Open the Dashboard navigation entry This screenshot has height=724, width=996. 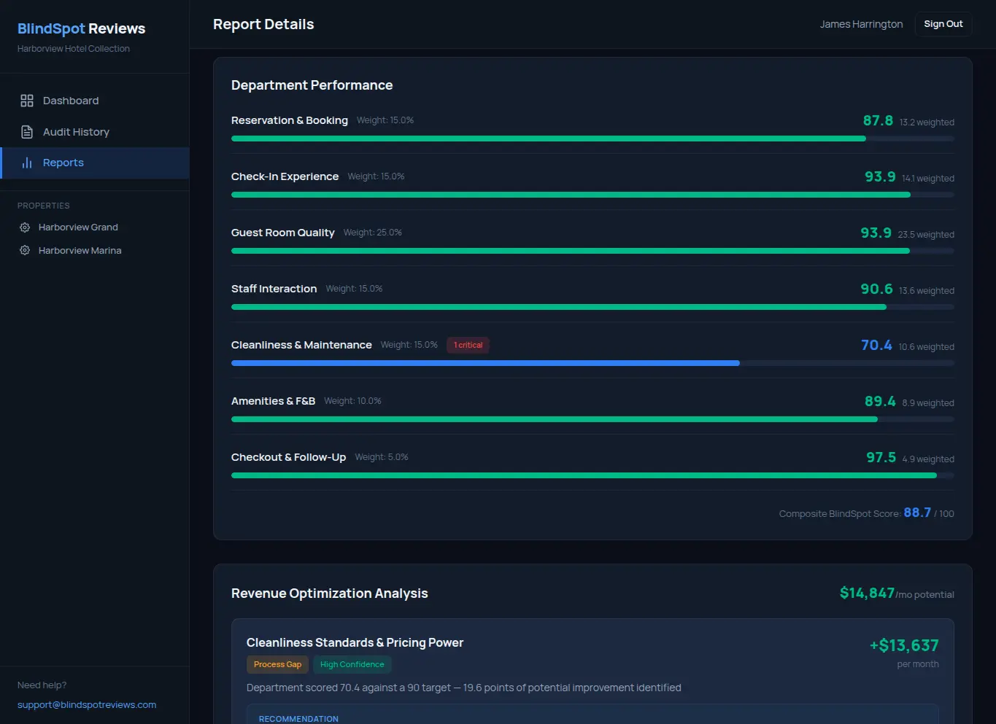click(71, 101)
